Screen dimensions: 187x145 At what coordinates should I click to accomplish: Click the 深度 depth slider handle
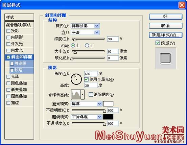tap(75, 39)
